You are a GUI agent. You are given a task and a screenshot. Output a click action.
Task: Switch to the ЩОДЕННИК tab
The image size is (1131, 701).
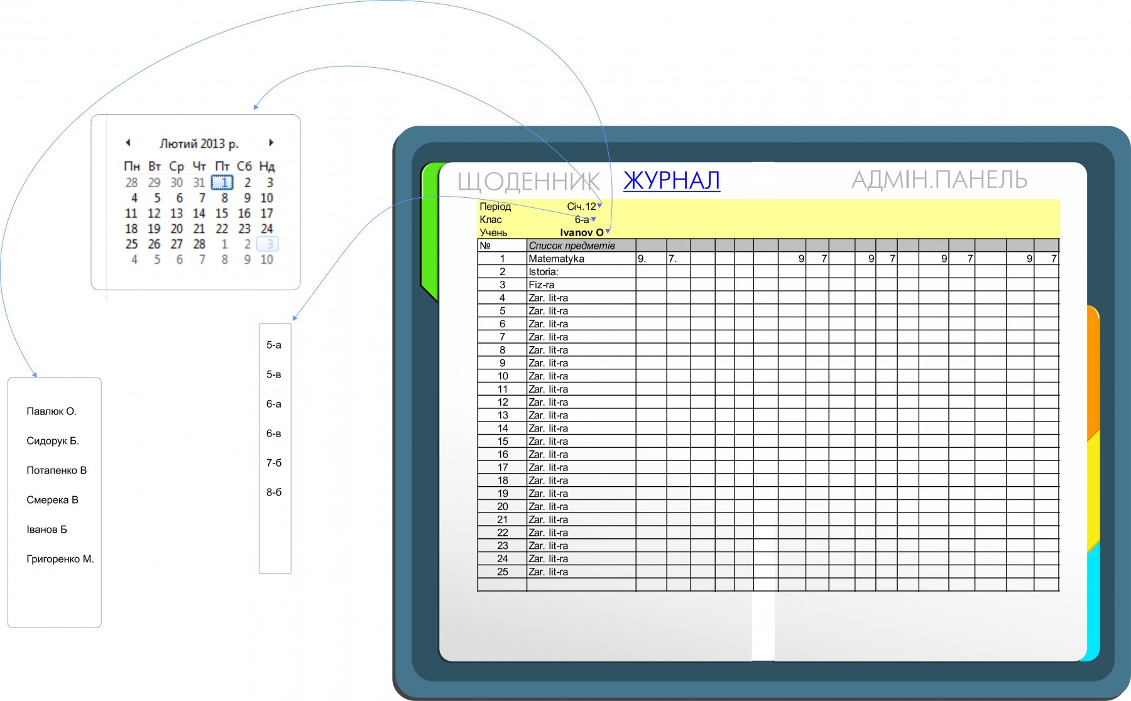point(528,182)
